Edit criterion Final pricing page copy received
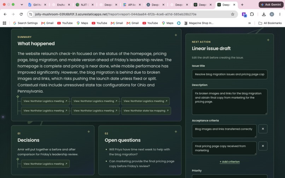The height and width of the screenshot is (178, 285). tap(224, 148)
